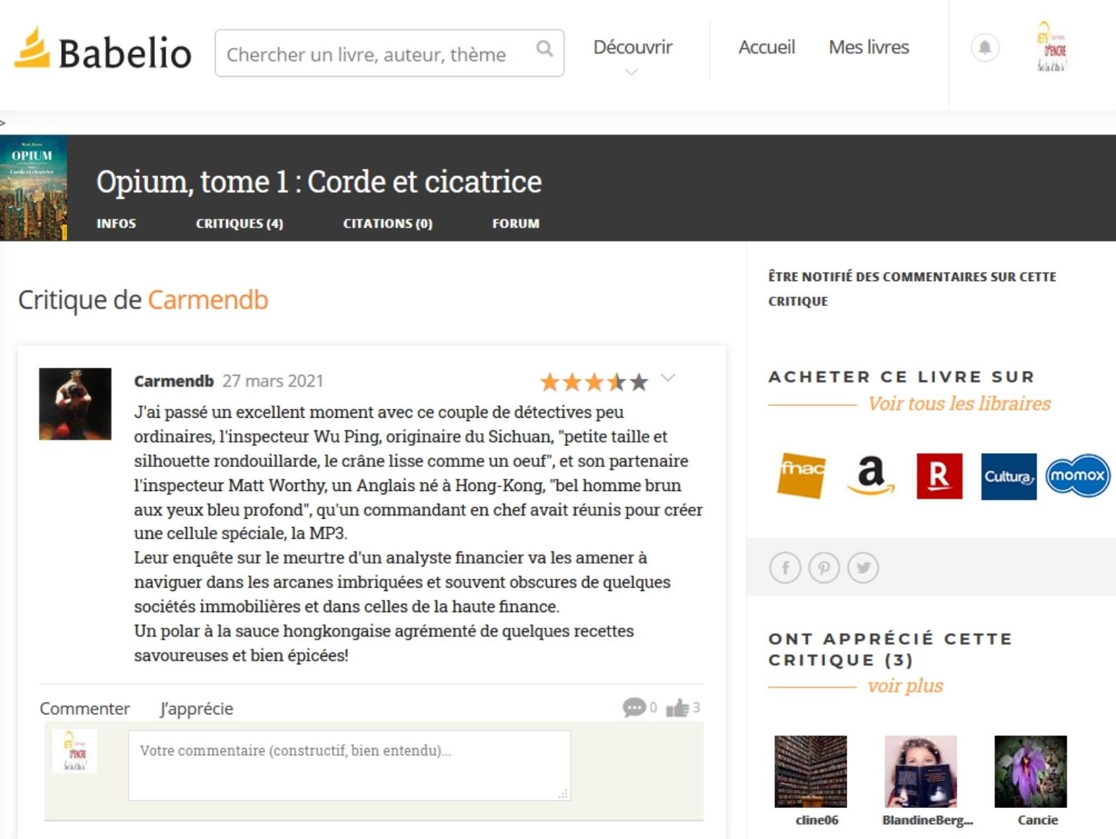Click the J'apprécie link
Image resolution: width=1116 pixels, height=839 pixels.
pyautogui.click(x=197, y=709)
